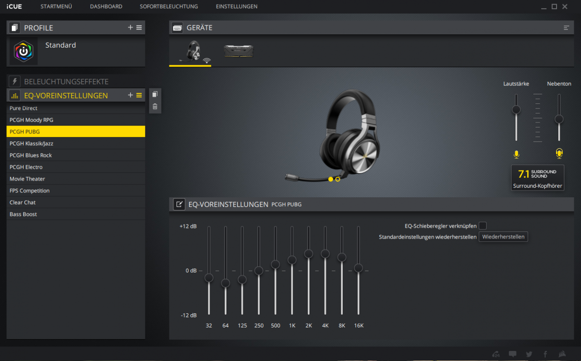Add a new profile with plus icon

click(130, 28)
